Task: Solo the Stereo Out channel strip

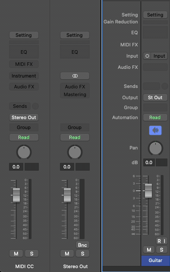Action: (82, 253)
